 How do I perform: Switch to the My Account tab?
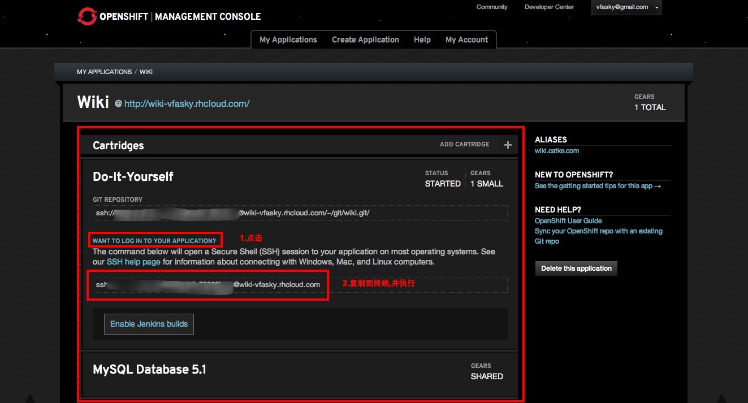point(466,40)
